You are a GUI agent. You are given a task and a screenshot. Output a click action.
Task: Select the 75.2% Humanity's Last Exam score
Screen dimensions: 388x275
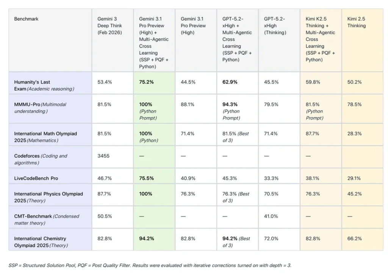pos(146,82)
